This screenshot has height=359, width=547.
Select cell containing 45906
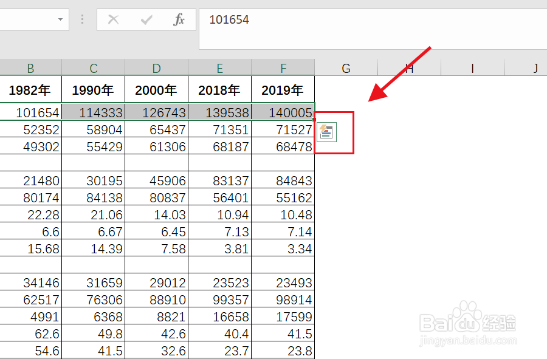[x=157, y=180]
